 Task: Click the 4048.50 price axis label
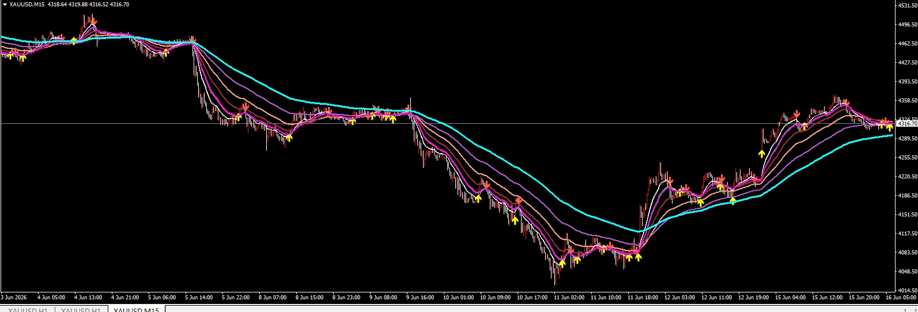click(x=908, y=272)
